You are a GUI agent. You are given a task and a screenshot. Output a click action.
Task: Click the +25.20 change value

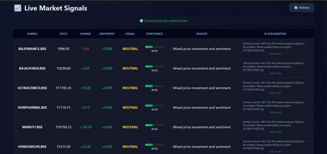(x=86, y=147)
